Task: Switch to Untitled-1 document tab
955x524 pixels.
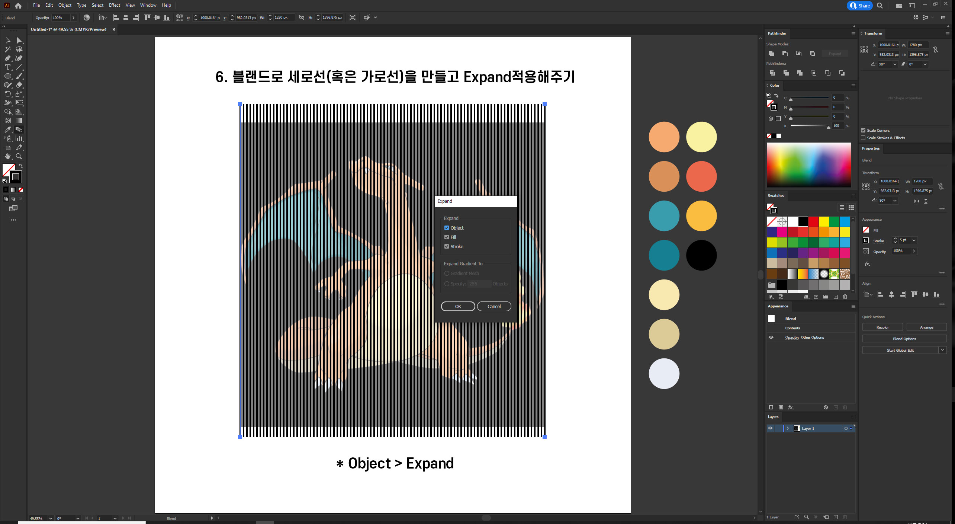Action: 68,29
